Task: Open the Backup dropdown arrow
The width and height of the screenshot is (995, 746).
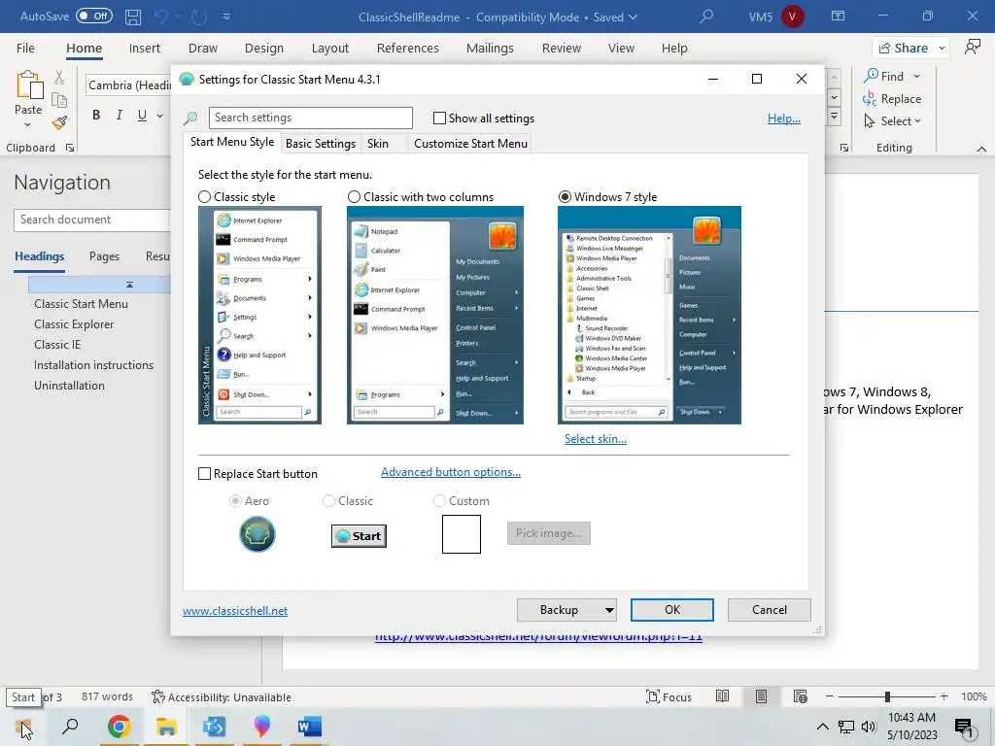Action: click(x=609, y=610)
